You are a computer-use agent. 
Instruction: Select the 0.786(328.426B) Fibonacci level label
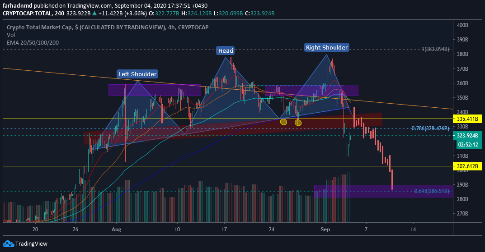point(430,128)
